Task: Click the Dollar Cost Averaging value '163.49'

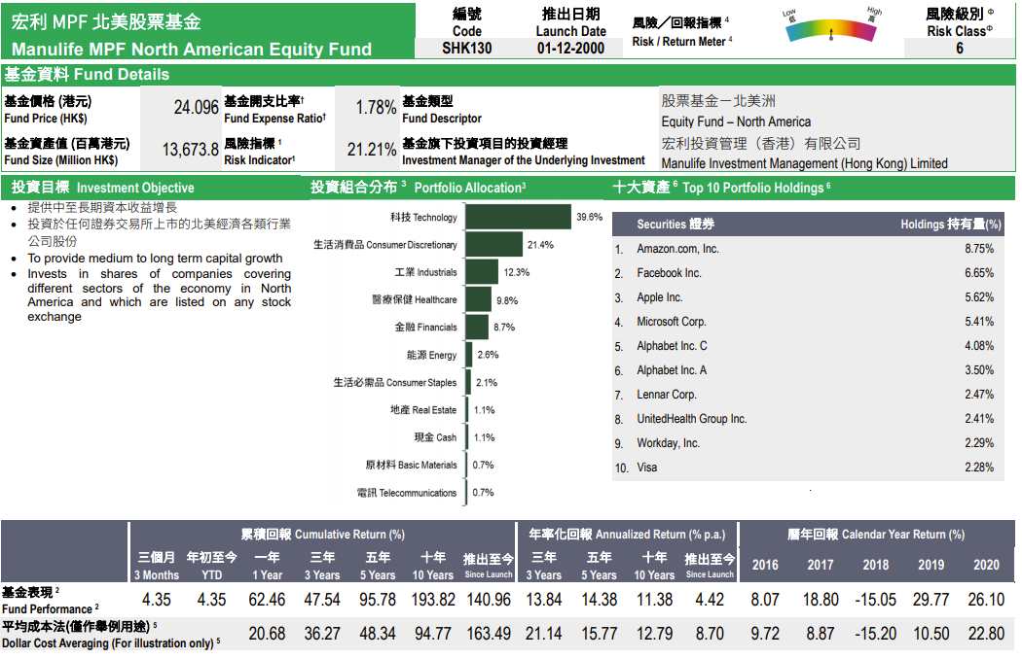Action: point(489,634)
